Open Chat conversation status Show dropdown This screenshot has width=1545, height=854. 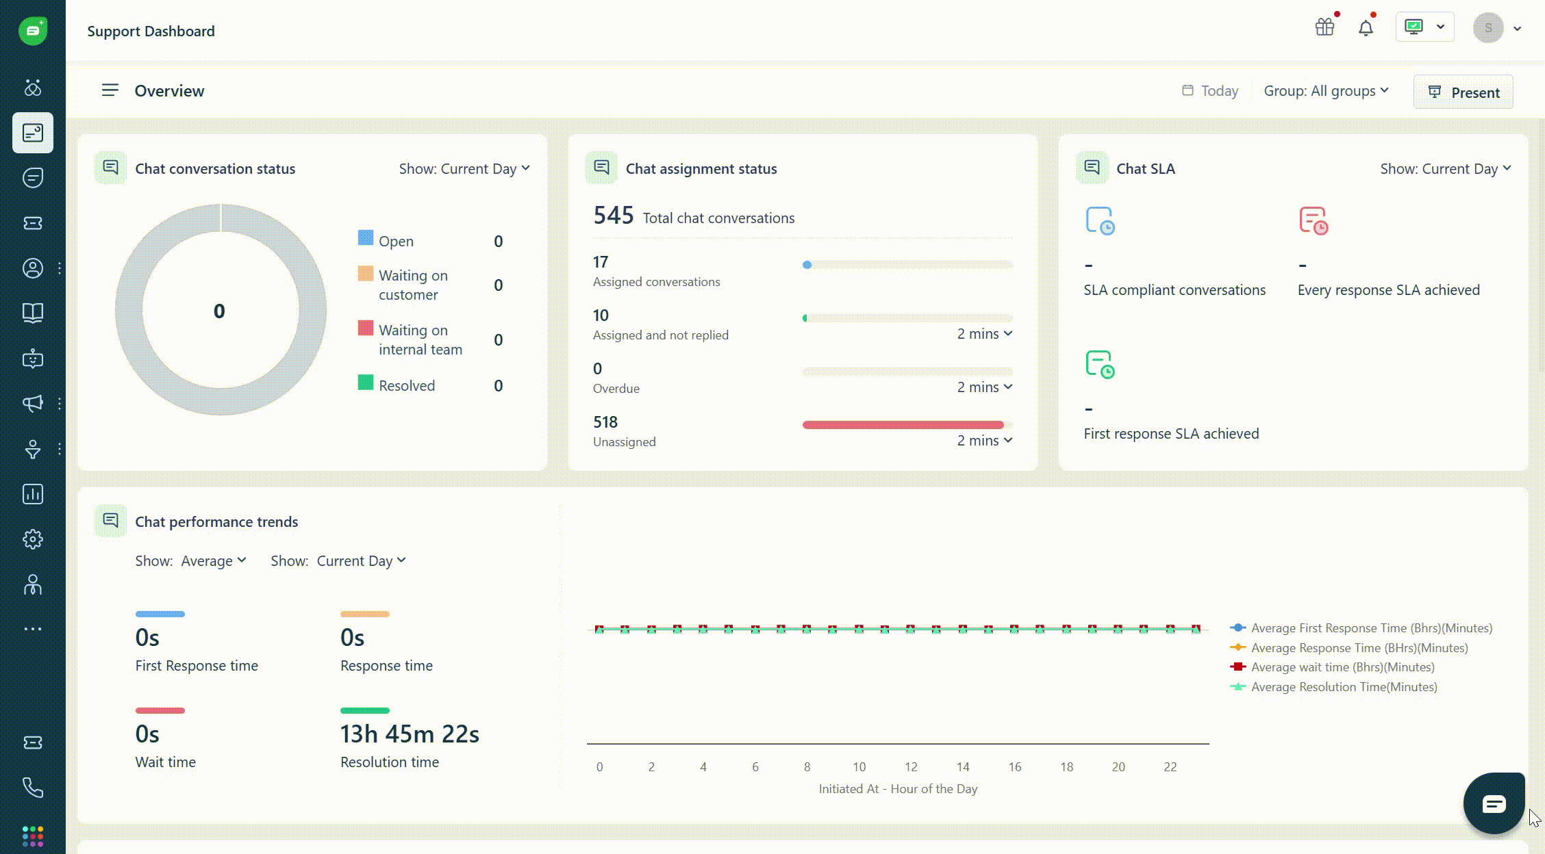tap(464, 168)
